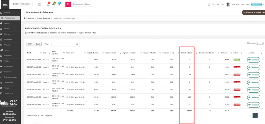Open Artículos in the sidebar
Image resolution: width=265 pixels, height=124 pixels.
point(10,45)
